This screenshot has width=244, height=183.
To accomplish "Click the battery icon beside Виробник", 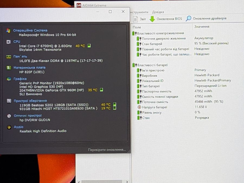I will [x=139, y=76].
